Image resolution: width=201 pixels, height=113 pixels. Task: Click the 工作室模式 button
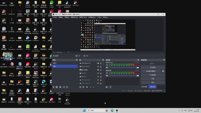click(x=153, y=75)
